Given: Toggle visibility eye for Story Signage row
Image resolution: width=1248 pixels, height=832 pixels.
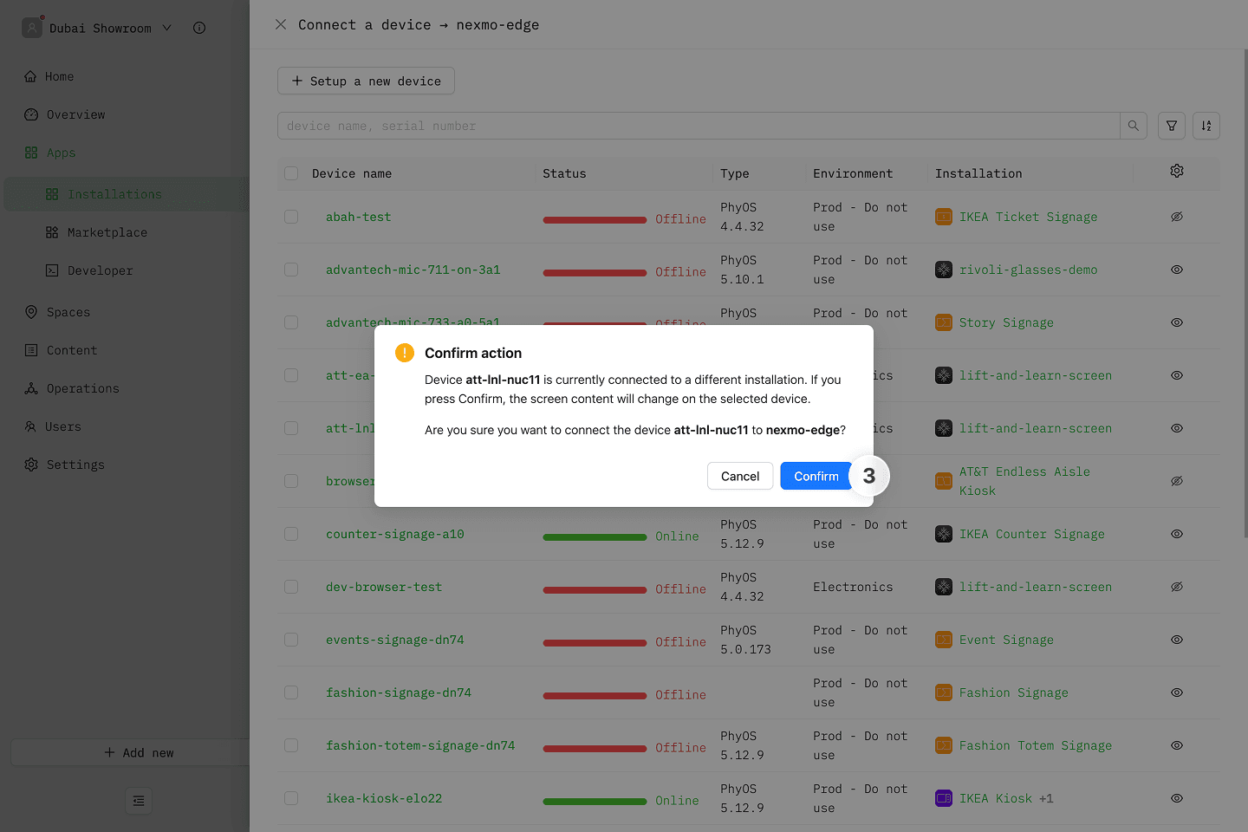Looking at the screenshot, I should point(1177,322).
